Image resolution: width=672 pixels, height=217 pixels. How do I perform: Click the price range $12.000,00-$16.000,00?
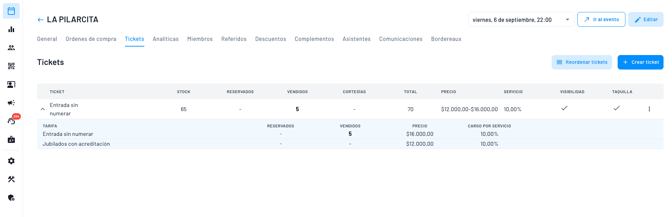point(469,109)
